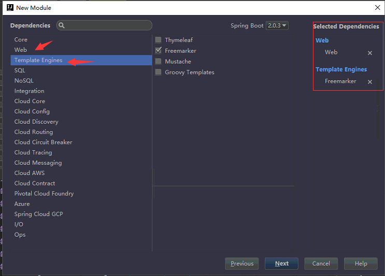Remove the Web selected dependency

click(x=370, y=53)
